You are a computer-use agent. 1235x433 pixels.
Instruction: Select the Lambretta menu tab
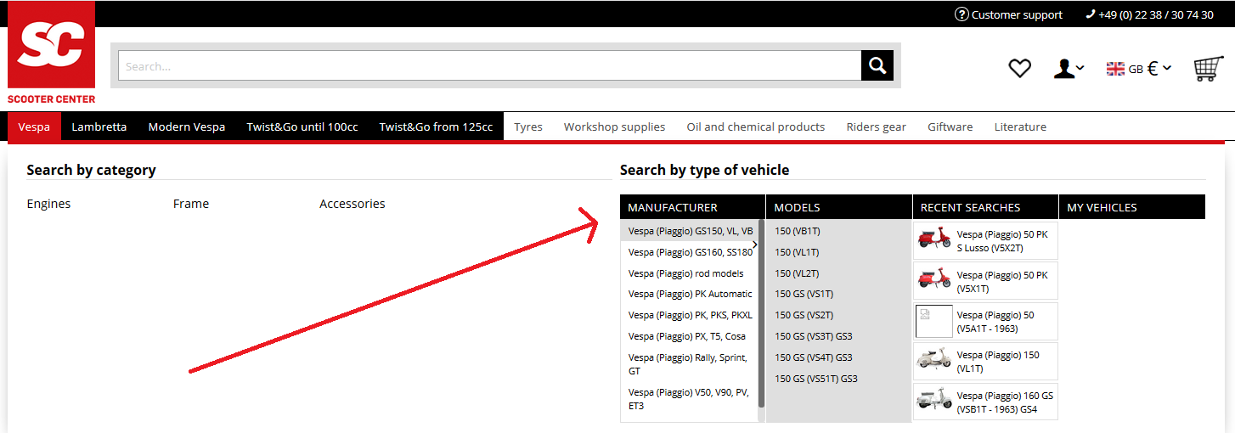click(x=99, y=127)
